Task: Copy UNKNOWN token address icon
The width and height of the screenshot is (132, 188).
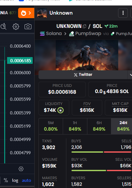Action: pyautogui.click(x=84, y=26)
